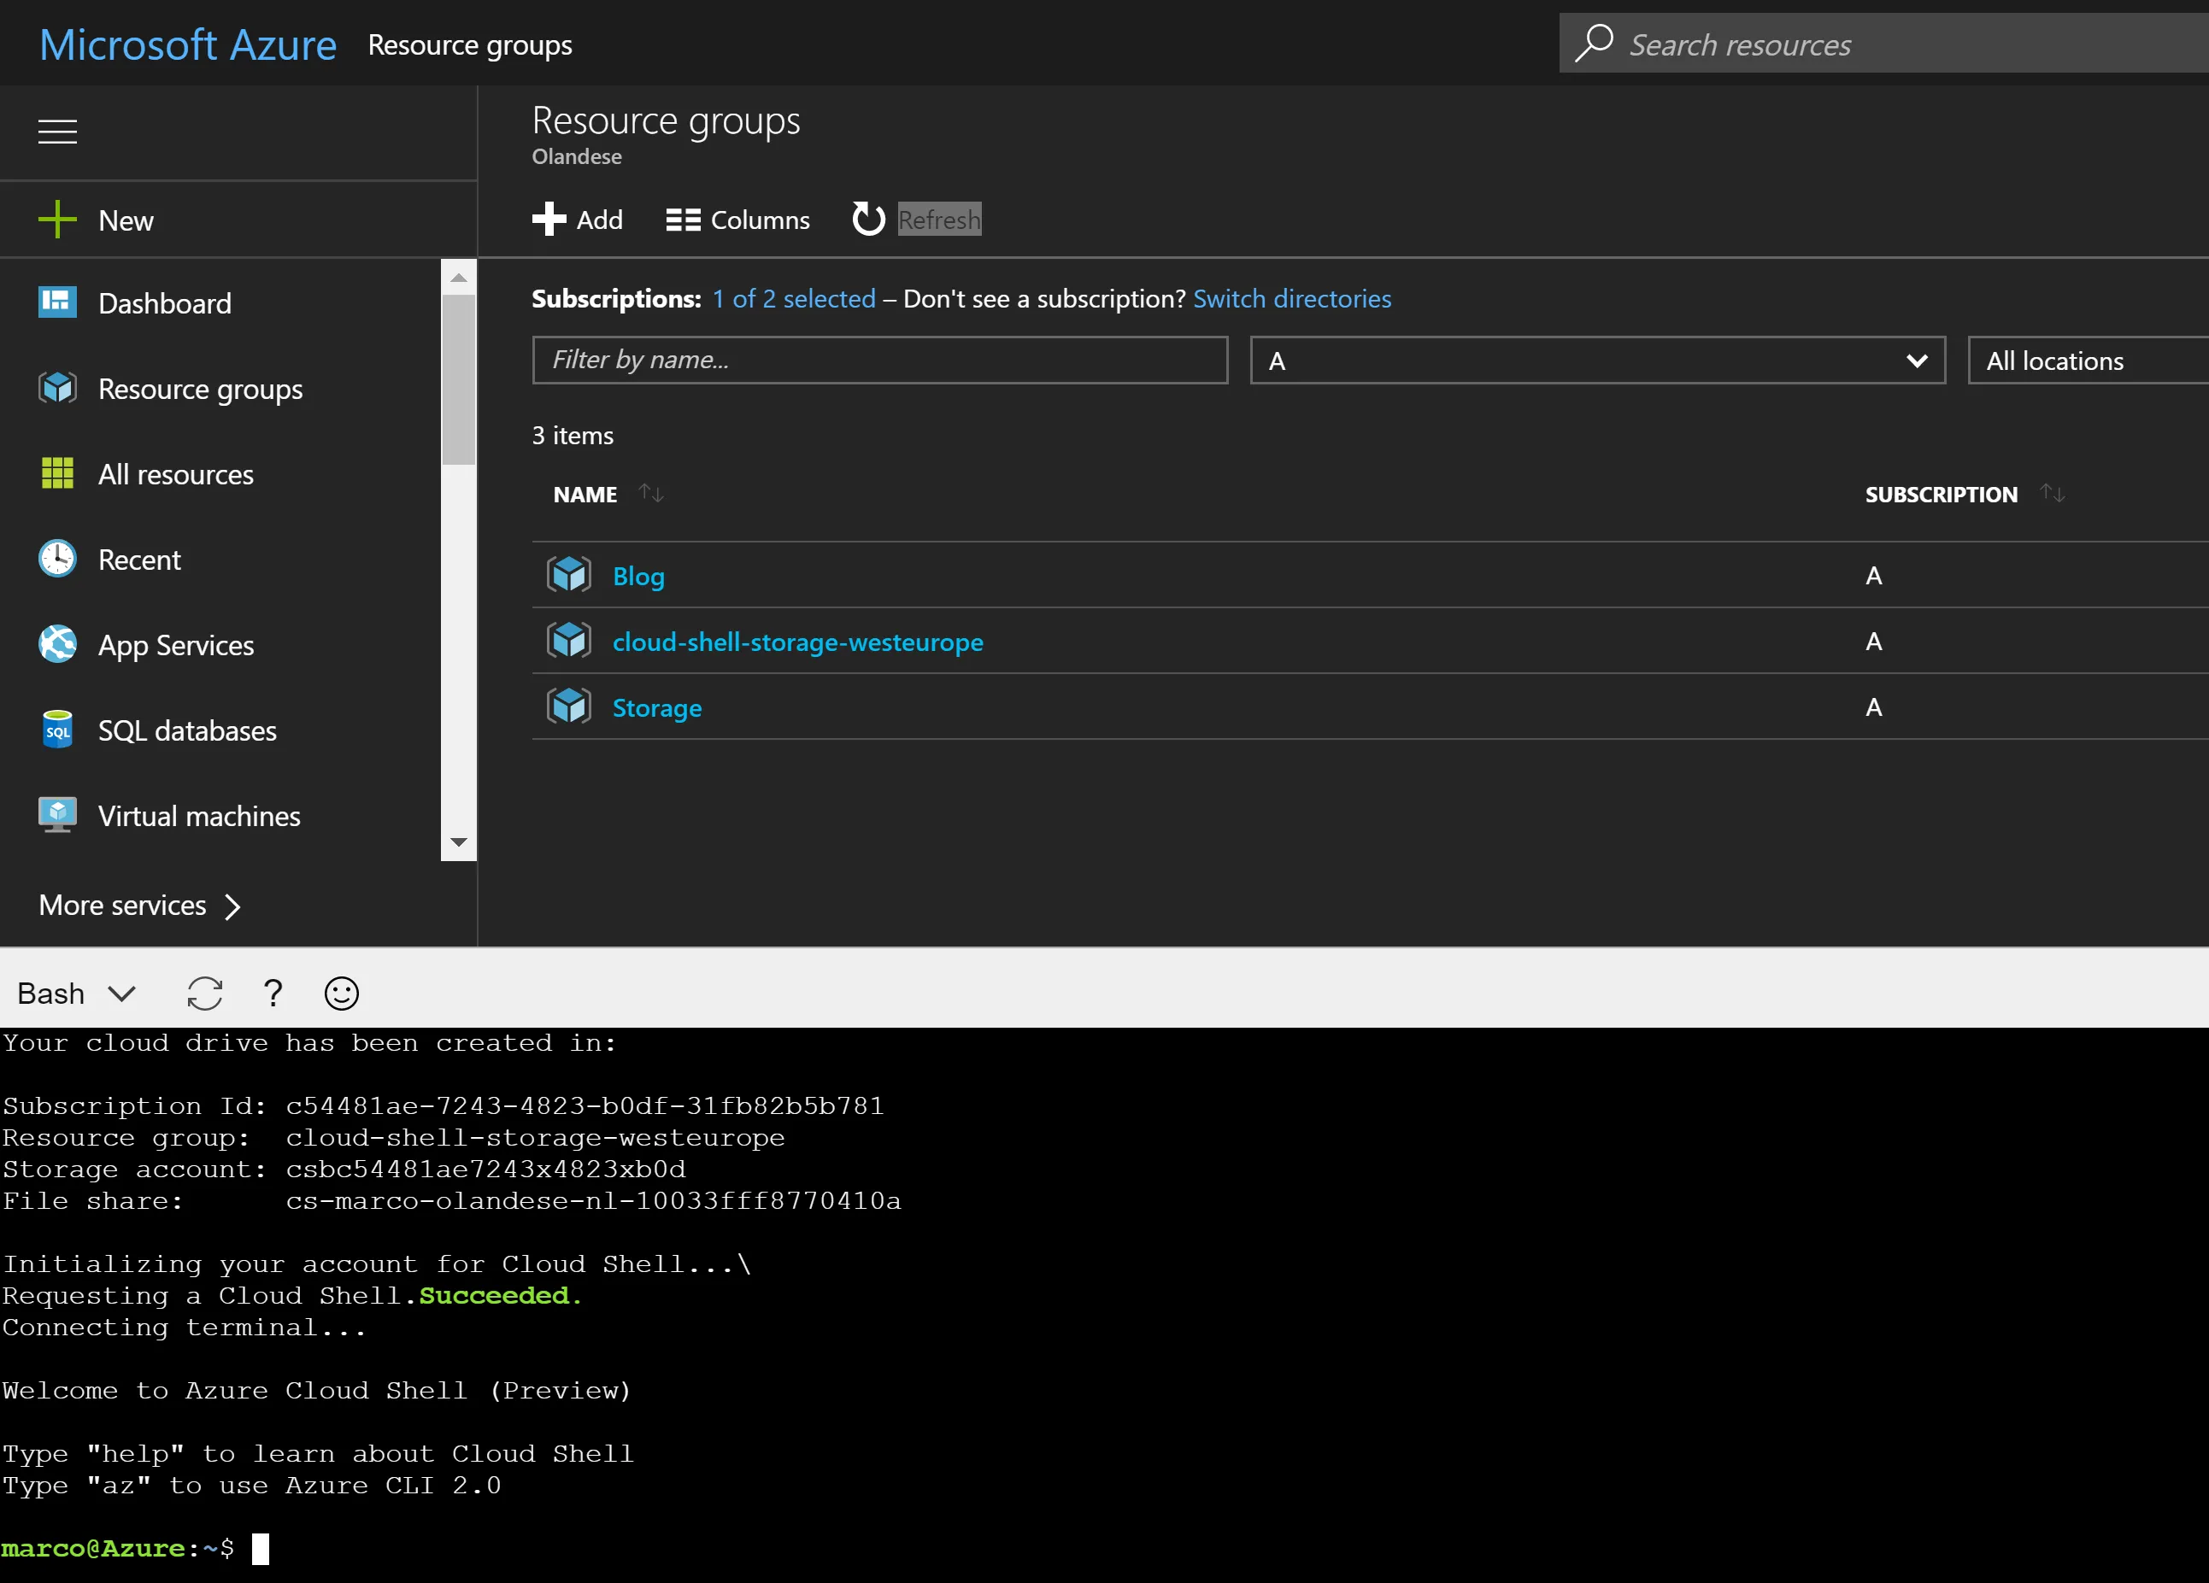
Task: Click the Refresh button label
Action: (939, 220)
